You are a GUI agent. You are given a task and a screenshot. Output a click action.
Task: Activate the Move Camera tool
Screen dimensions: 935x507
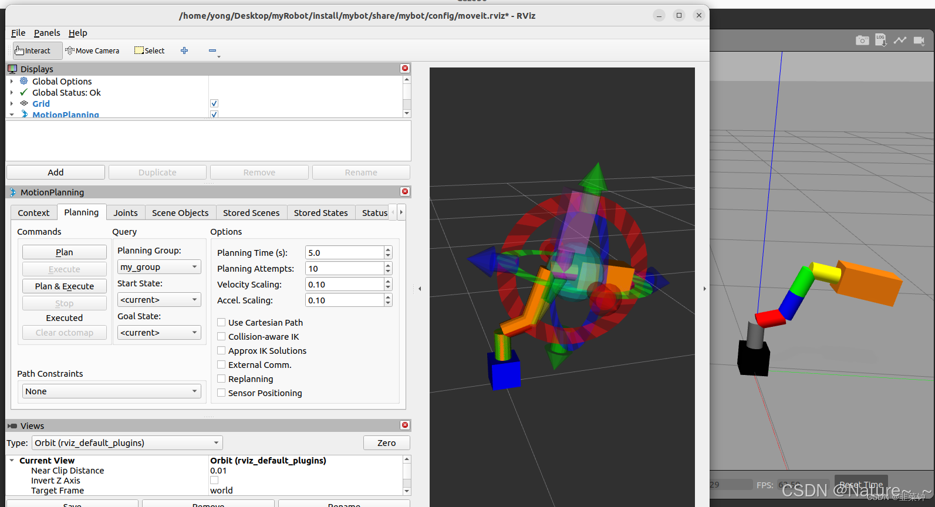92,50
